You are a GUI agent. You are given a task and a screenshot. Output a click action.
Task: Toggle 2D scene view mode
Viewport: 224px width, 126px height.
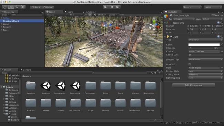85,15
